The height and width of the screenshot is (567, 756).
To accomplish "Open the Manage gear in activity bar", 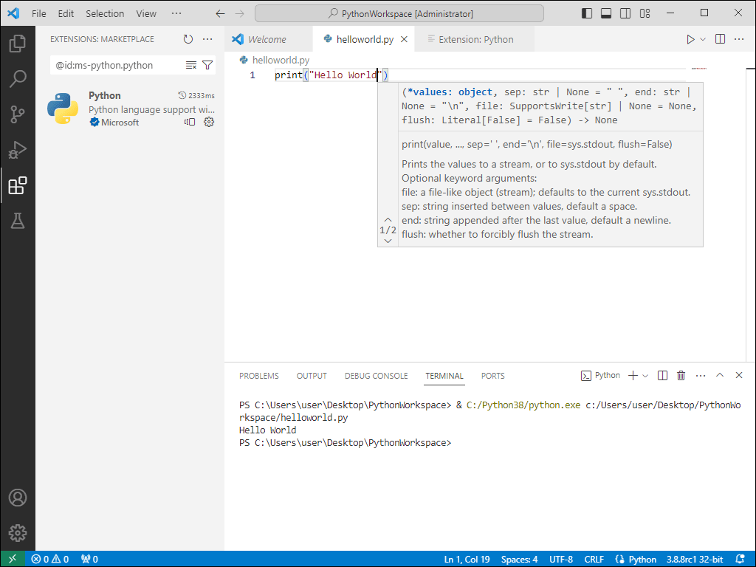I will pyautogui.click(x=18, y=533).
